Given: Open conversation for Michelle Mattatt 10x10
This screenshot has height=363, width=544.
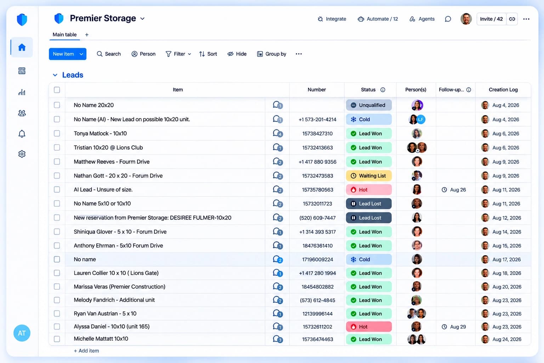Looking at the screenshot, I should coord(278,339).
